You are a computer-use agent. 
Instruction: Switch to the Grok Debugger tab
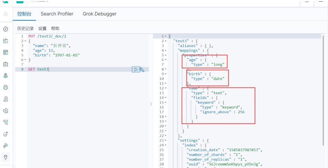tap(99, 14)
